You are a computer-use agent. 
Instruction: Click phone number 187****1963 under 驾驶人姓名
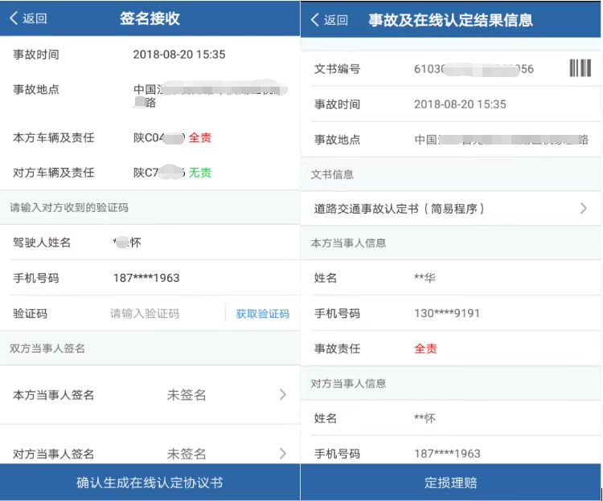click(146, 278)
